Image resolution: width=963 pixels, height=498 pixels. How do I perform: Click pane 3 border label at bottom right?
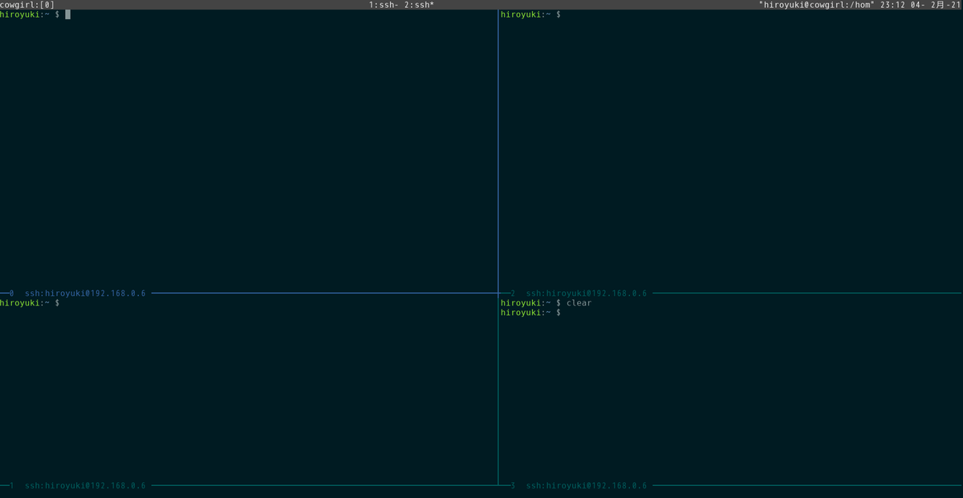586,484
